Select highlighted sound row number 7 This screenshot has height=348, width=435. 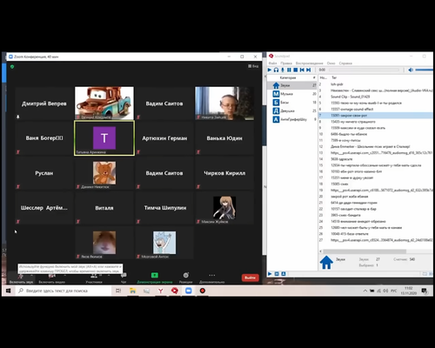click(x=376, y=116)
